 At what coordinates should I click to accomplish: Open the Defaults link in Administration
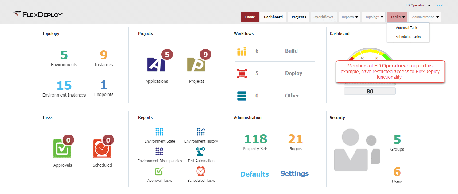tap(254, 174)
